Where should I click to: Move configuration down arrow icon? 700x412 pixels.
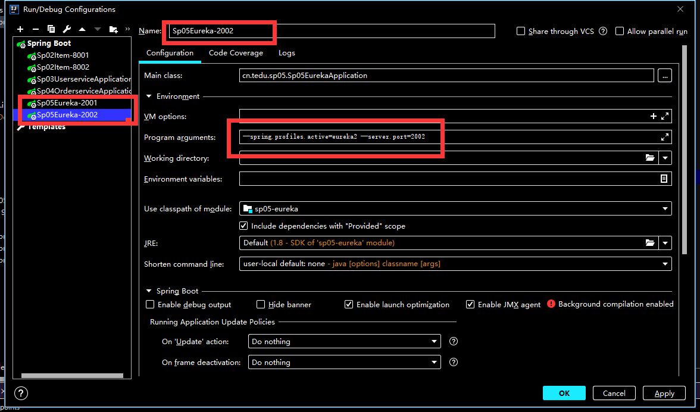(x=98, y=29)
